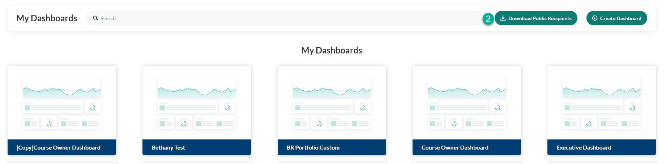The height and width of the screenshot is (164, 666).
Task: Click the plus circle icon
Action: tap(594, 18)
